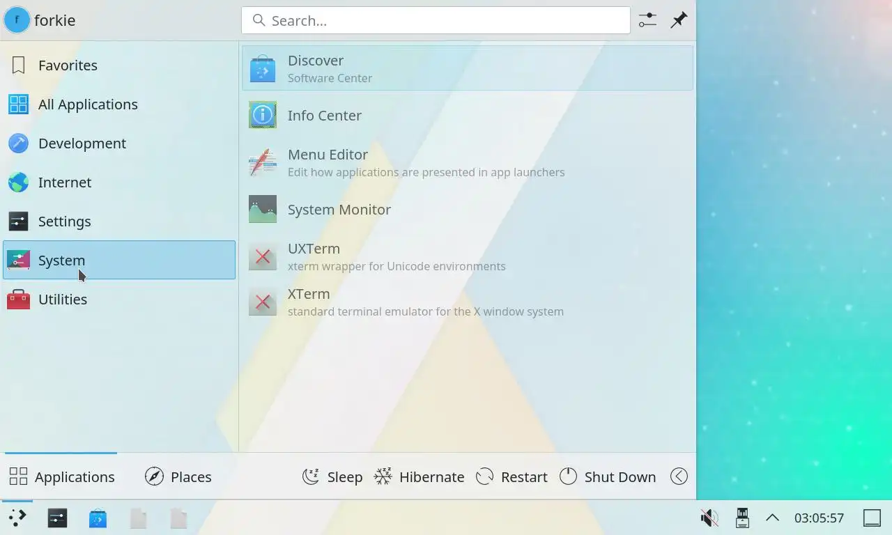Viewport: 892px width, 535px height.
Task: Click the second blank document taskbar icon
Action: click(178, 518)
